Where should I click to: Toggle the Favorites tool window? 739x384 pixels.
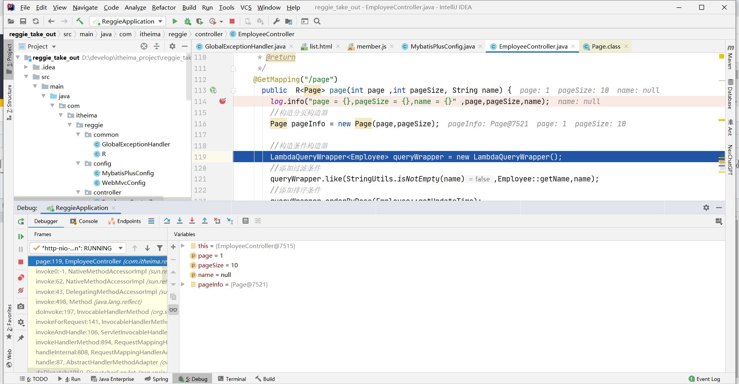(x=9, y=322)
